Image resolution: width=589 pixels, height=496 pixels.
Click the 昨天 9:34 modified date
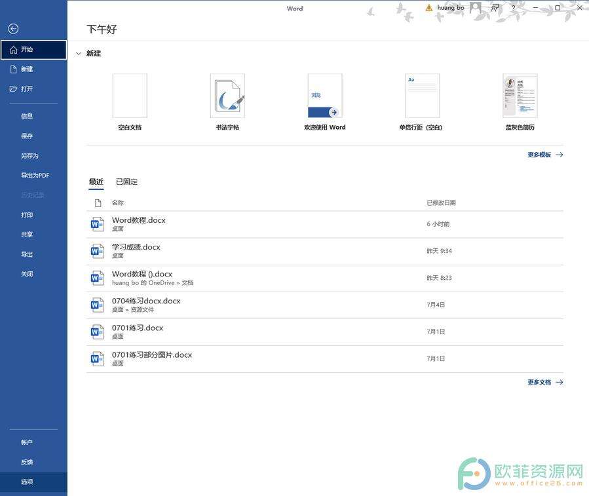tap(439, 251)
